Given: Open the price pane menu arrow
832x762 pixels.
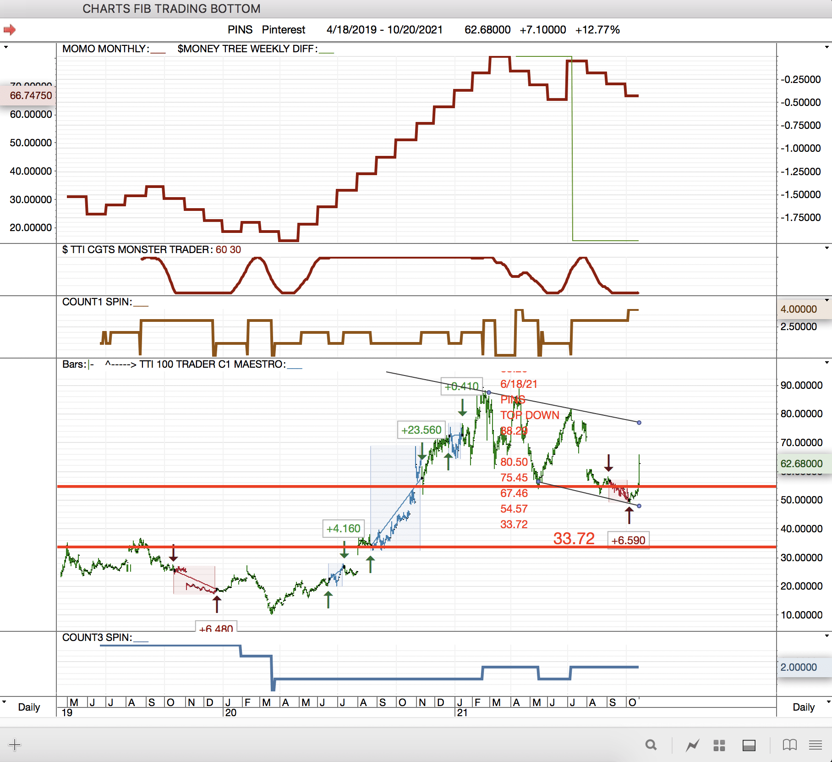Looking at the screenshot, I should 827,363.
